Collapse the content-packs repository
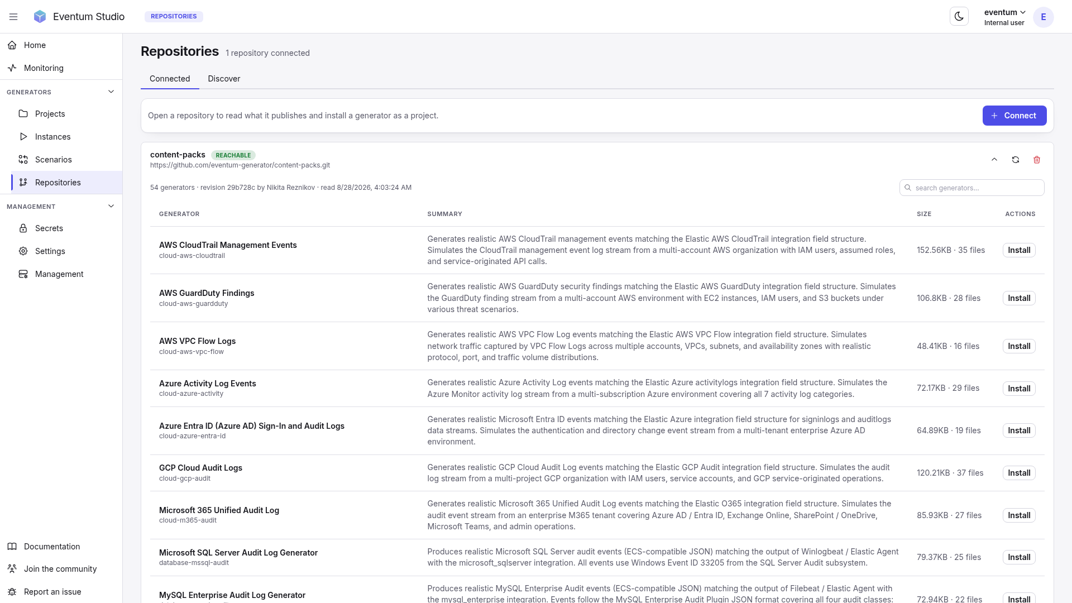The height and width of the screenshot is (603, 1072). pyautogui.click(x=994, y=160)
